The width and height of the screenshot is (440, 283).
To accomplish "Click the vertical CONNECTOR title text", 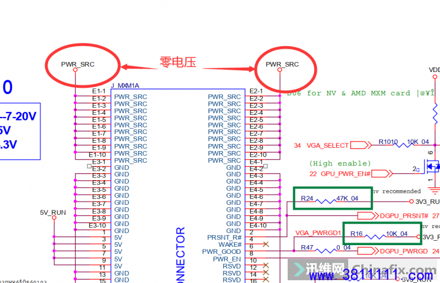I will pos(180,254).
